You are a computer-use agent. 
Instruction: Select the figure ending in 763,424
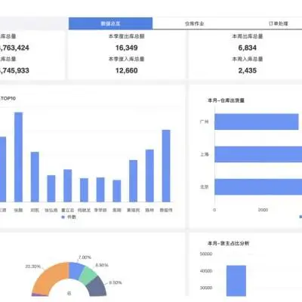click(14, 48)
